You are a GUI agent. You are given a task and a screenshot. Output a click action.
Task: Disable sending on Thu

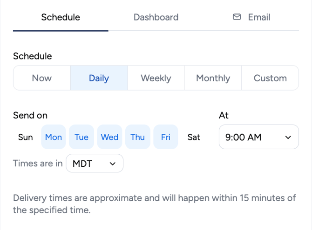138,137
